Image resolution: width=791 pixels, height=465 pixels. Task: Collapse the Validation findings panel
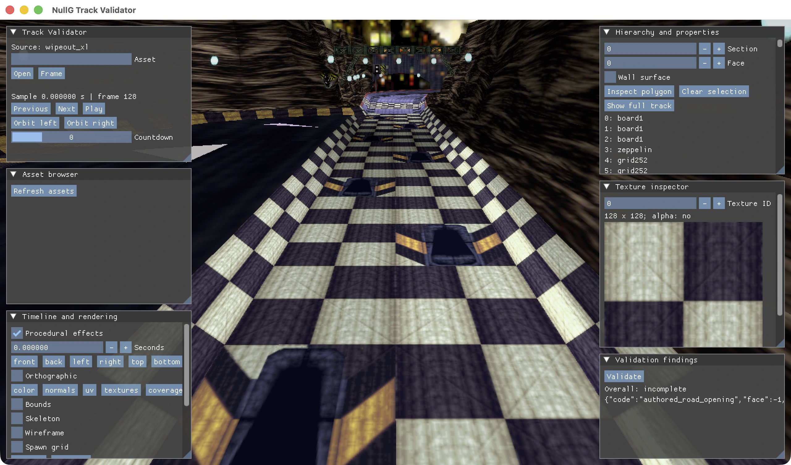point(607,360)
